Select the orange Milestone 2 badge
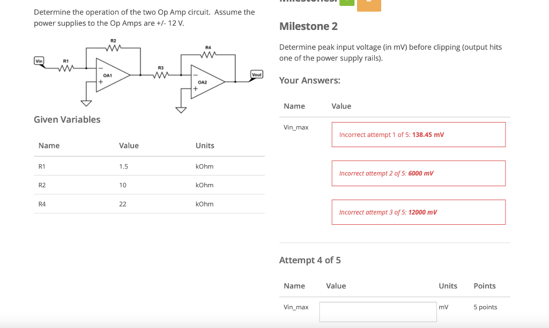The image size is (549, 328). (369, 5)
